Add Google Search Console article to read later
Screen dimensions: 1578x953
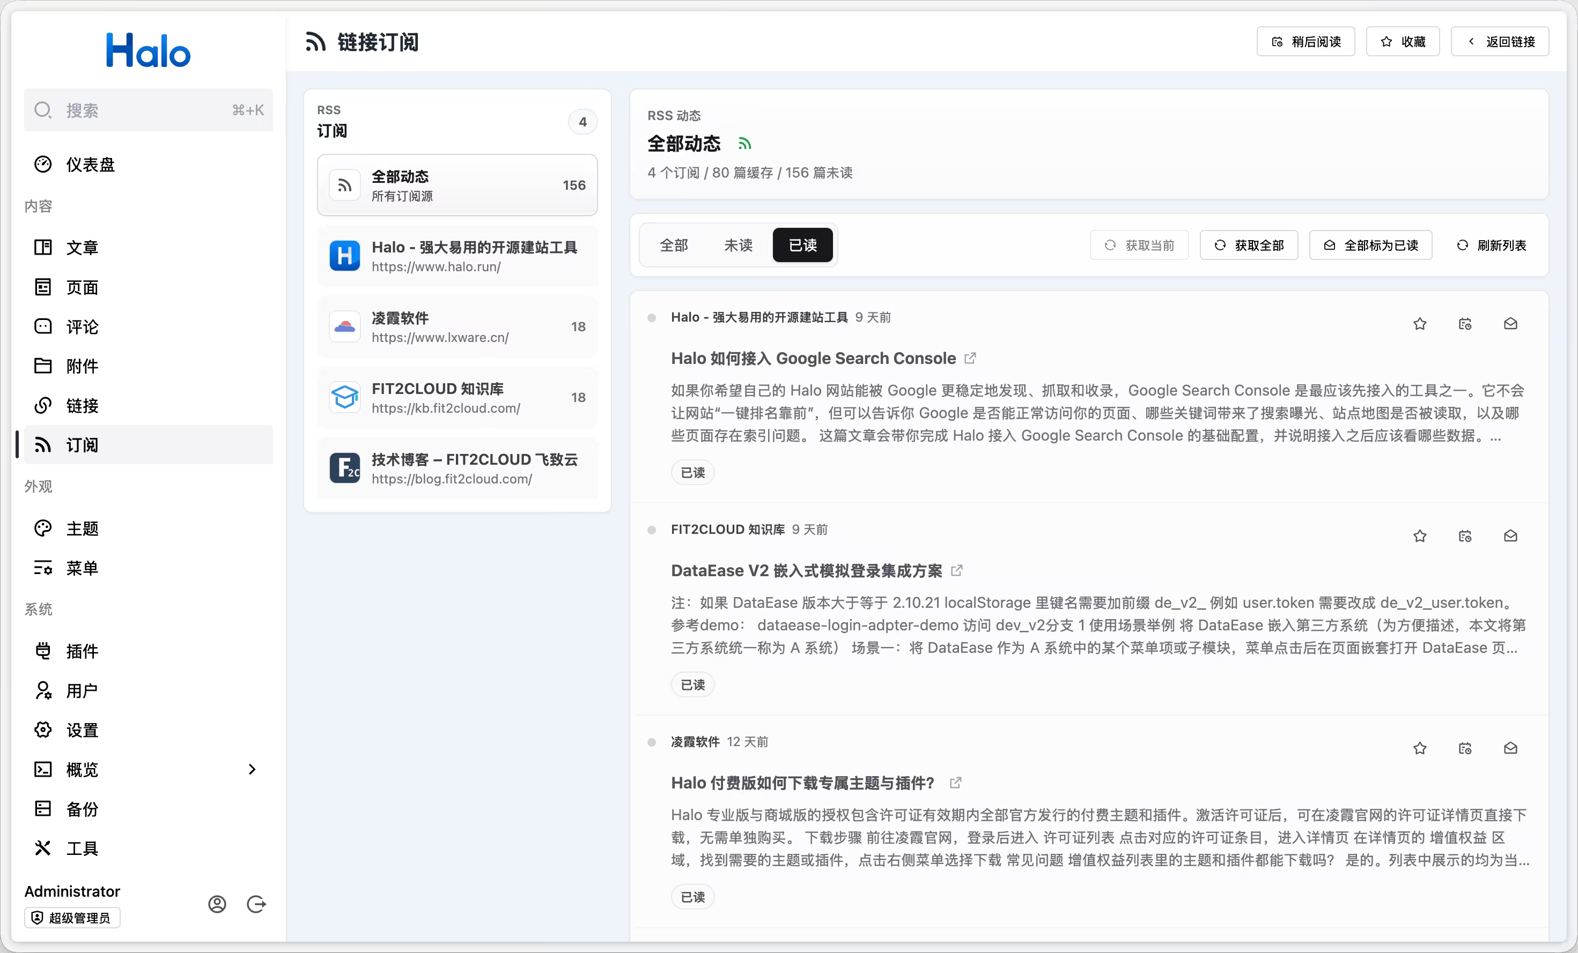point(1465,324)
